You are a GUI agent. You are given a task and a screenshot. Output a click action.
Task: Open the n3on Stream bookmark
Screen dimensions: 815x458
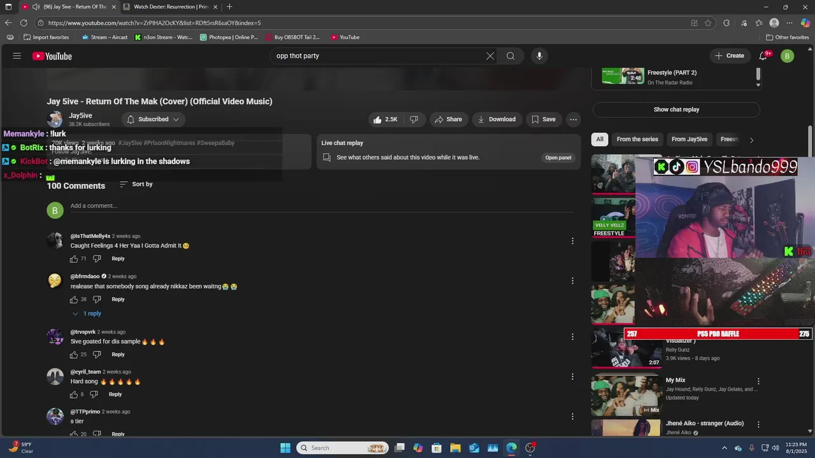164,38
